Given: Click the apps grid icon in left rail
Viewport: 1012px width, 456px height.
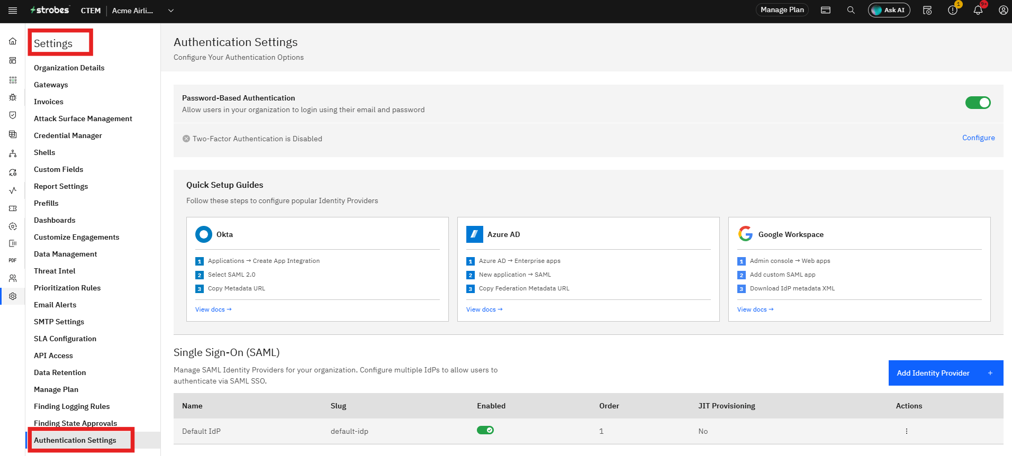Looking at the screenshot, I should tap(13, 80).
